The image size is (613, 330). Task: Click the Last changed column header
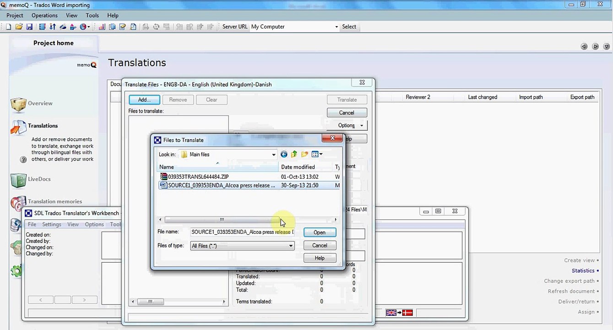pos(483,97)
